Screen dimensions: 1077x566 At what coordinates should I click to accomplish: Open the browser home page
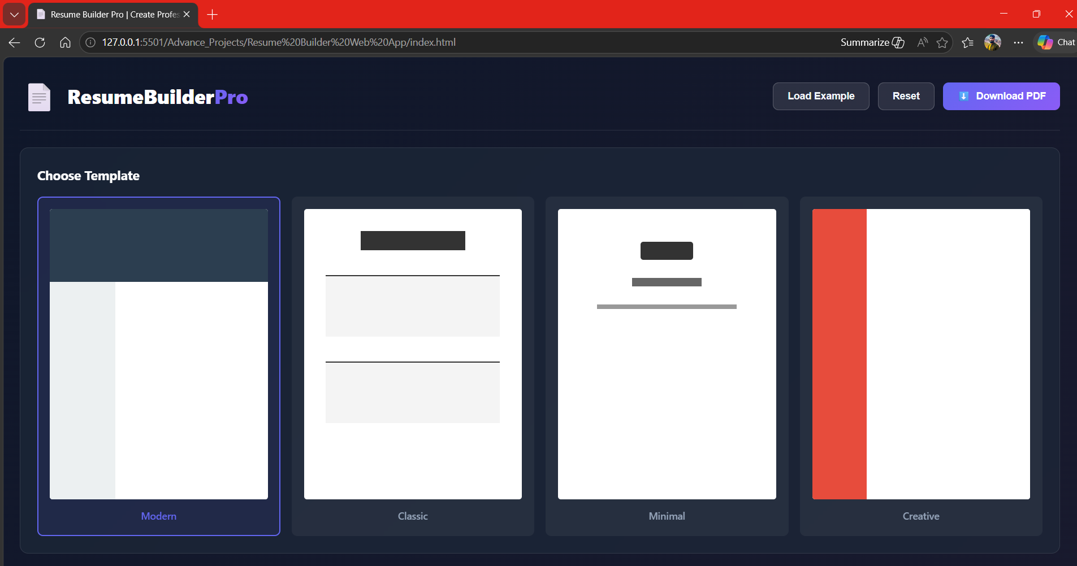pos(65,42)
